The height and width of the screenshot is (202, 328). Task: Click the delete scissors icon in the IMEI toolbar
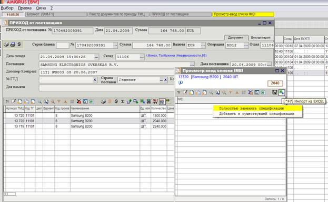pos(250,92)
